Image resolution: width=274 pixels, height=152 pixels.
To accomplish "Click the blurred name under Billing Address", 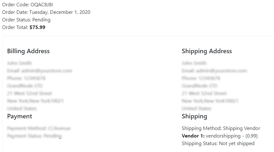I will pos(20,63).
